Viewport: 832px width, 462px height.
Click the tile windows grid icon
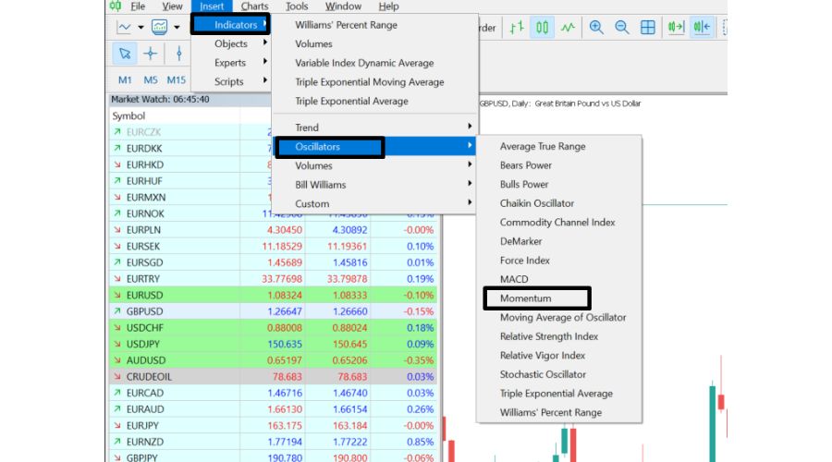coord(648,28)
